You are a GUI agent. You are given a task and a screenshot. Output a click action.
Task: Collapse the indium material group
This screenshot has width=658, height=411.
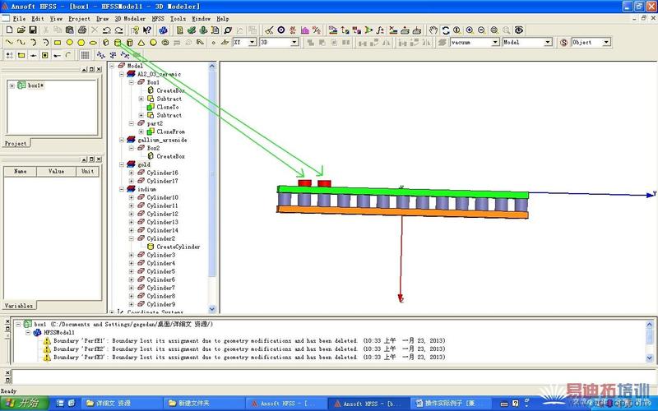[x=122, y=189]
